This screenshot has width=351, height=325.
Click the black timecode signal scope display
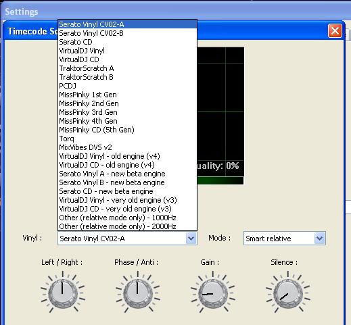pos(220,112)
